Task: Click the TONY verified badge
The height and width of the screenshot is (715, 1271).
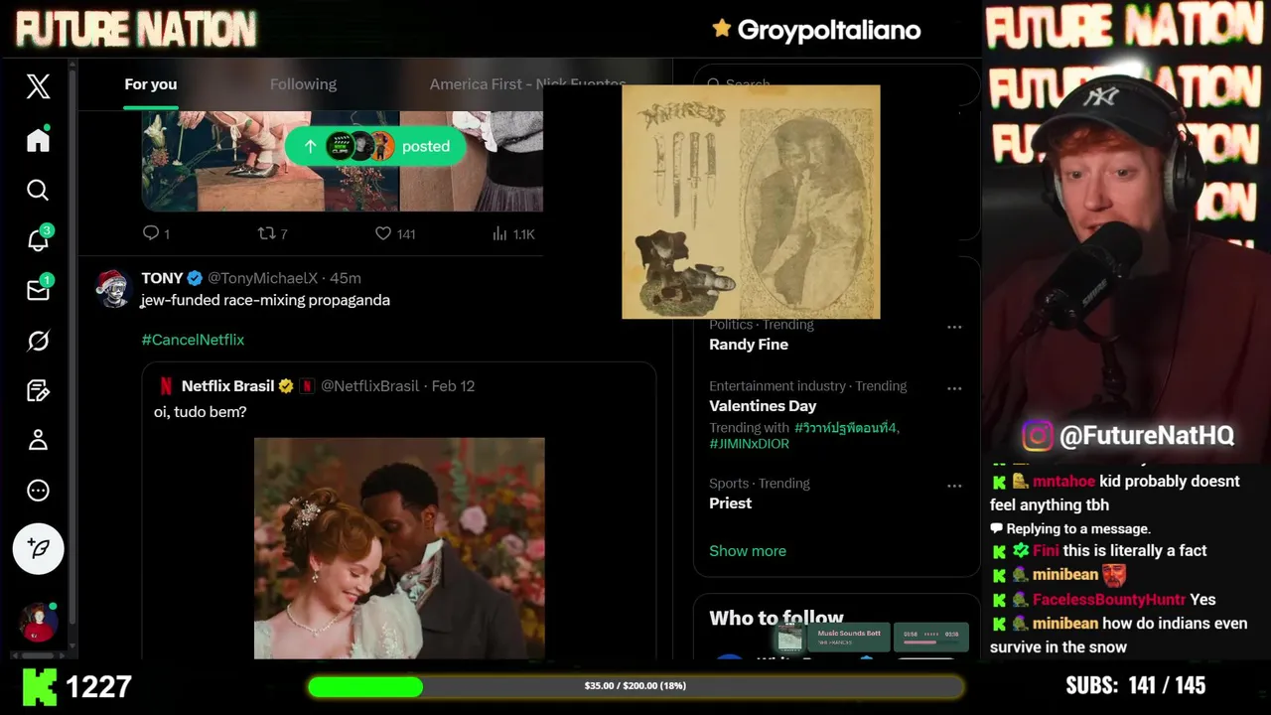Action: click(x=195, y=278)
